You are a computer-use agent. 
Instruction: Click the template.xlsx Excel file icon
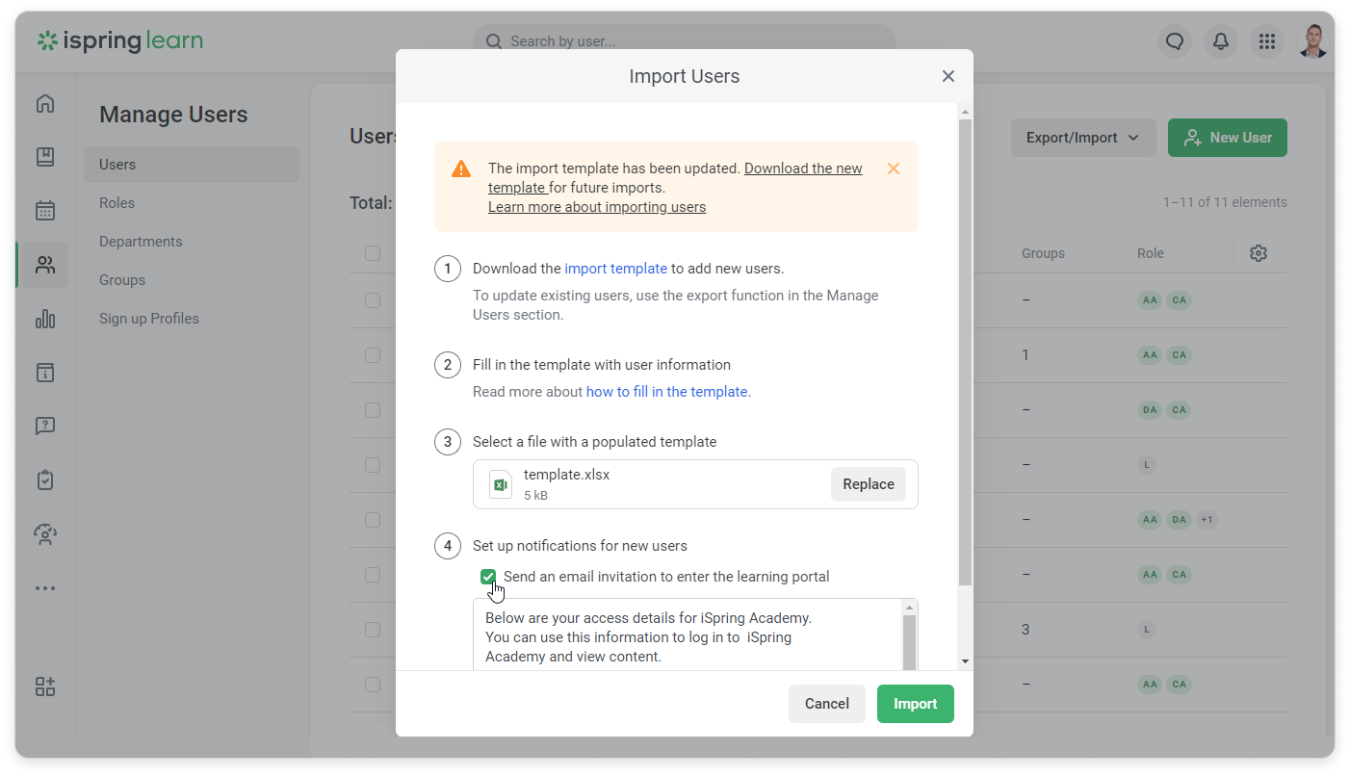[501, 484]
